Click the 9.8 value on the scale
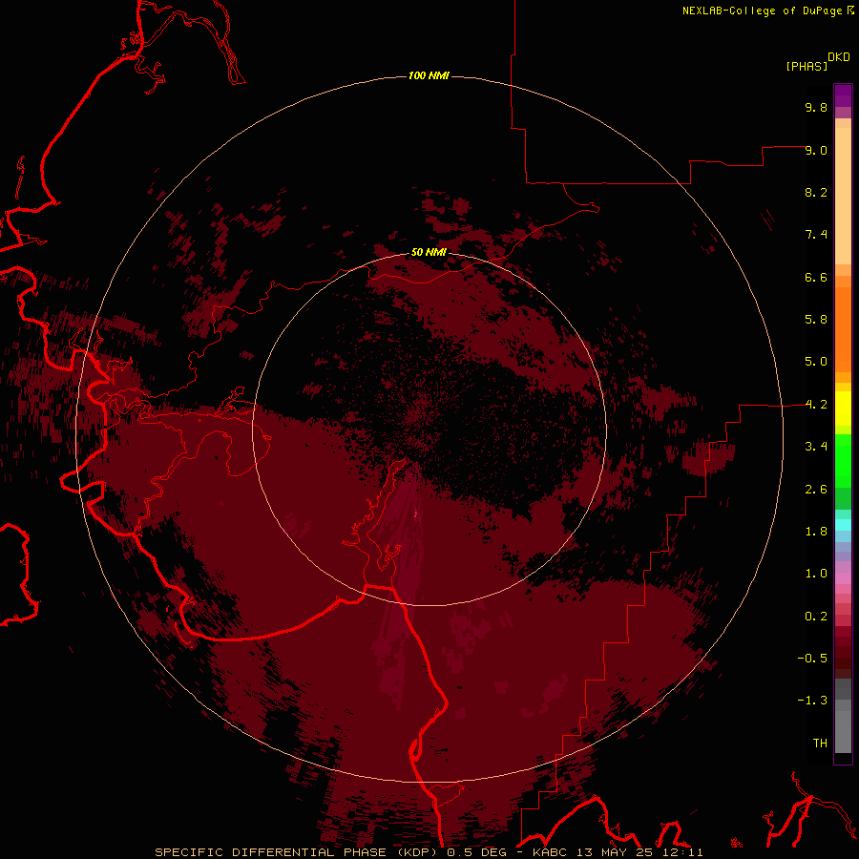This screenshot has height=859, width=859. pos(816,108)
